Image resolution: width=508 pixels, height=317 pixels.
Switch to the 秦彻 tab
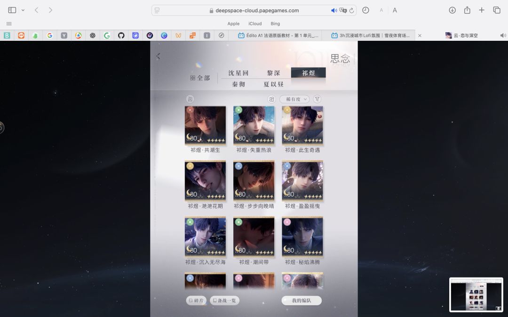click(238, 84)
